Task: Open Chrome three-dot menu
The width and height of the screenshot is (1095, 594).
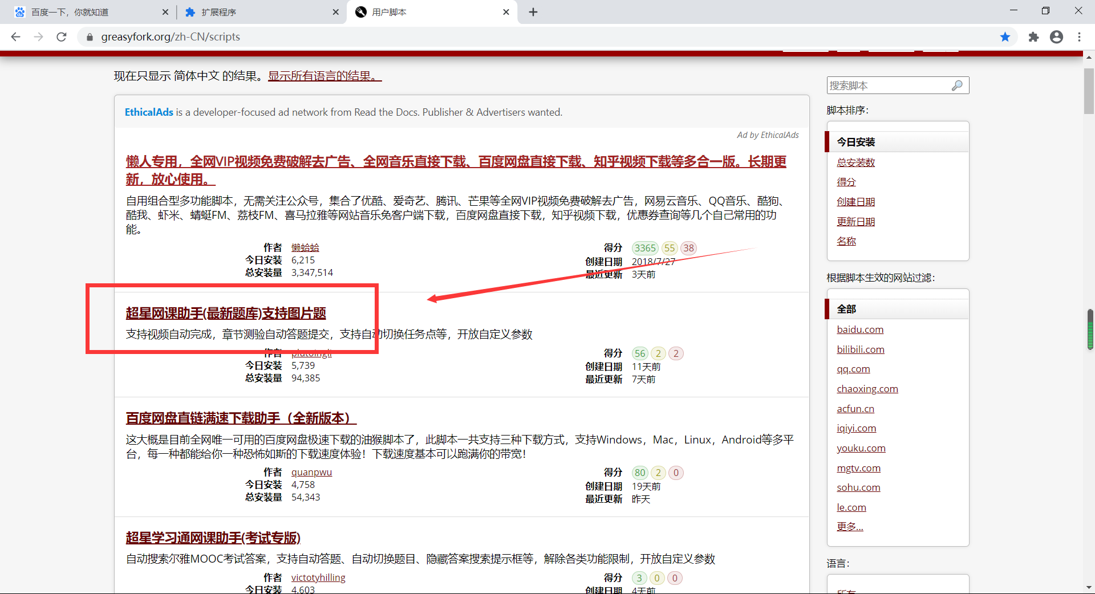Action: click(x=1079, y=36)
